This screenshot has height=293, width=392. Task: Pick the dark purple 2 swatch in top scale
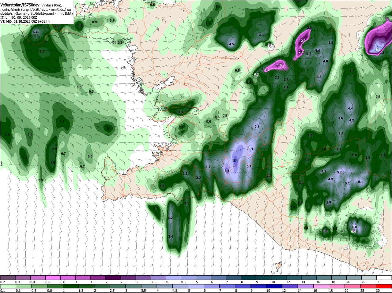pyautogui.click(x=113, y=277)
